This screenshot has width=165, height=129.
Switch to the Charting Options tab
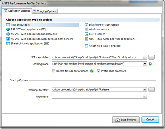(x=45, y=11)
